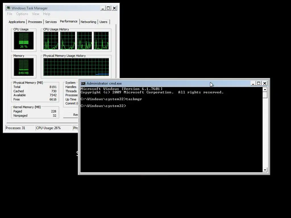Click the Copyright 2009 Microsoft line in cmd

coord(152,92)
